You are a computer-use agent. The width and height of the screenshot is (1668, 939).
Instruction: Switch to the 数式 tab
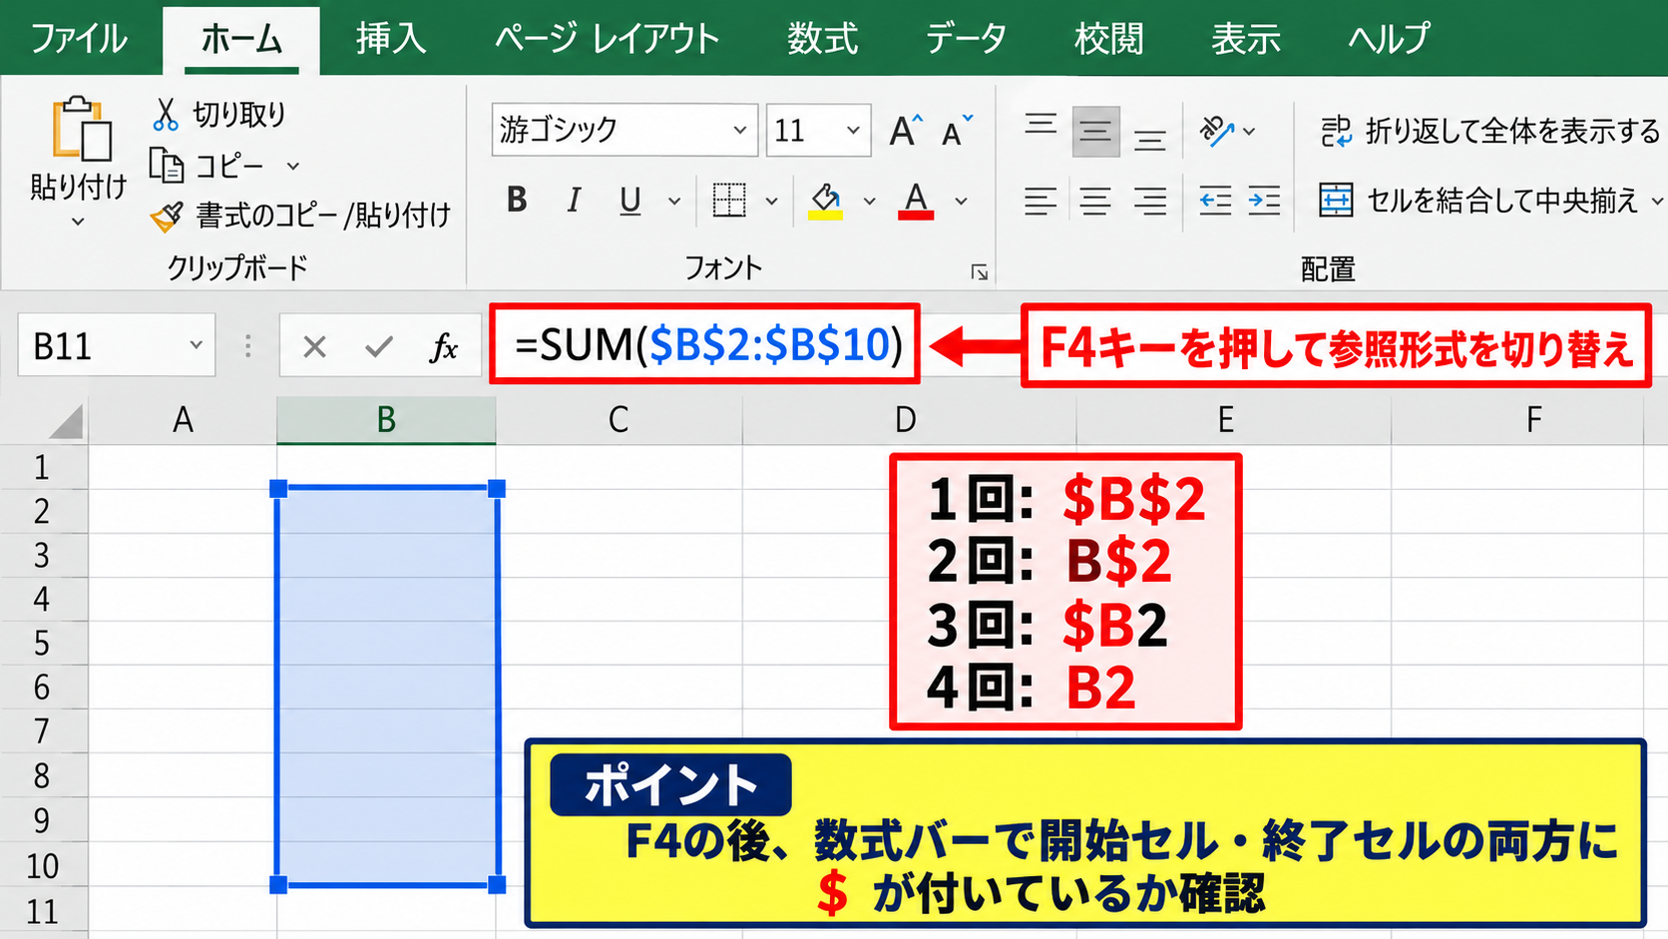coord(822,39)
